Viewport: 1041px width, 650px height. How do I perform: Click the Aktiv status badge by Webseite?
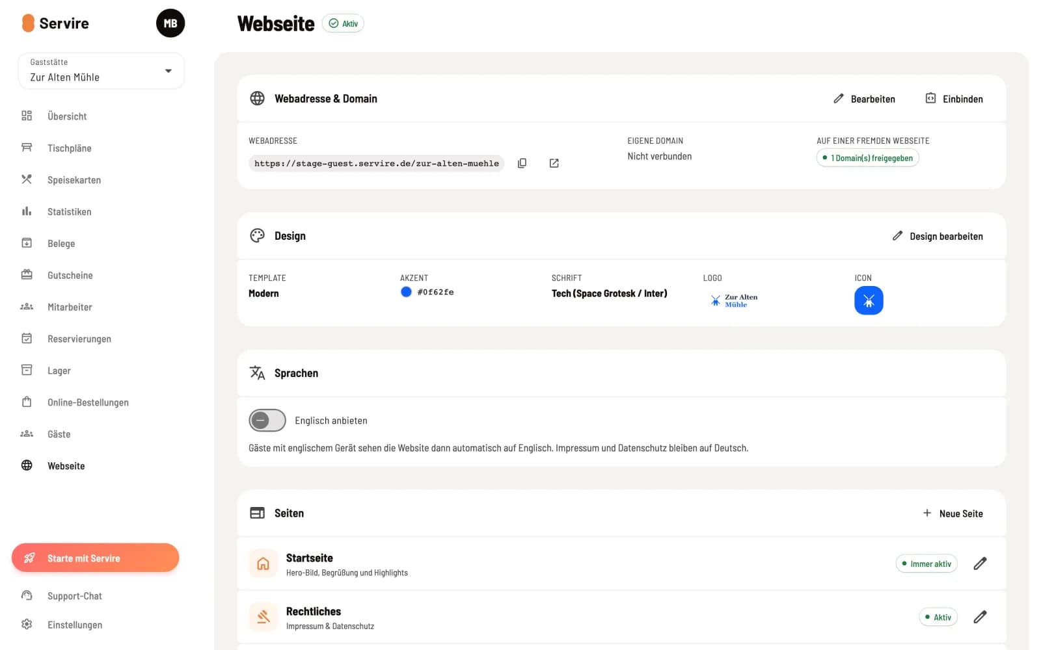point(343,23)
